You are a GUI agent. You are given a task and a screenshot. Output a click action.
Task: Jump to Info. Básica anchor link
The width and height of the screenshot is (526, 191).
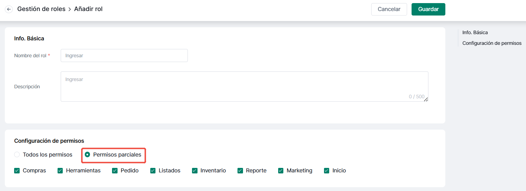point(475,32)
